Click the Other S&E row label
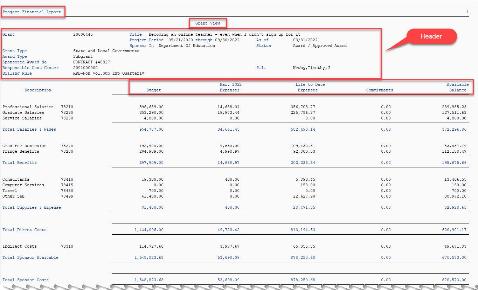The width and height of the screenshot is (478, 290). [13, 196]
